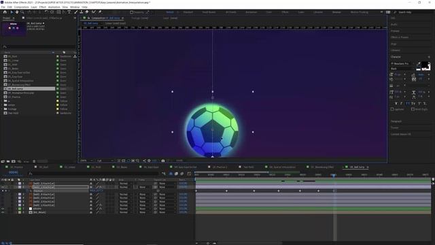Select the Pen tool

click(64, 12)
